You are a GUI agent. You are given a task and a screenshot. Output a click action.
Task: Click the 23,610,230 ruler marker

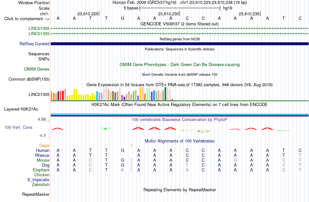coord(168,14)
